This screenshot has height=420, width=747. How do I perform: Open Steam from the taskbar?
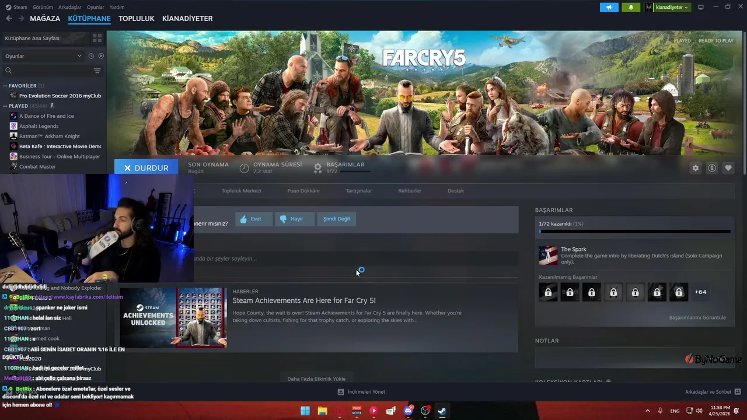442,411
